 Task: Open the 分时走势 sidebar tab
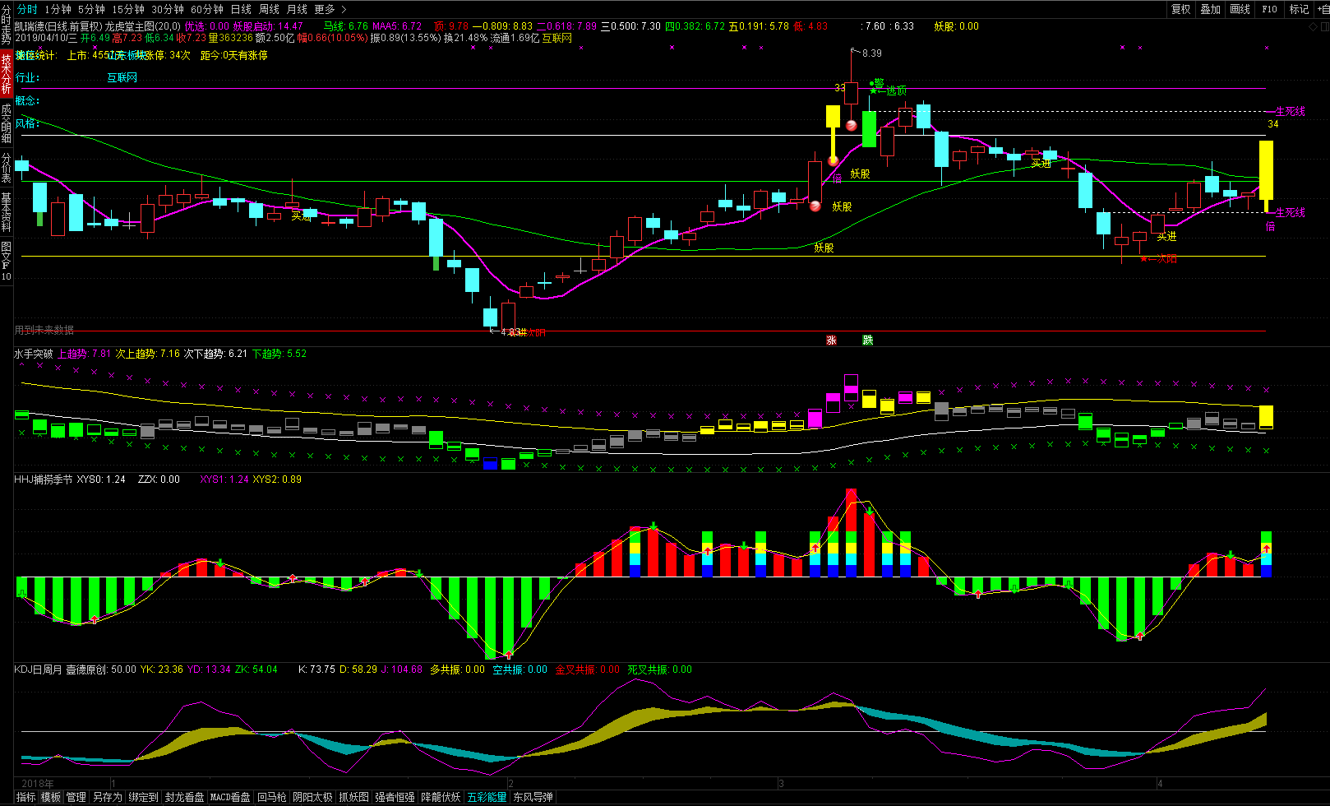pos(7,25)
